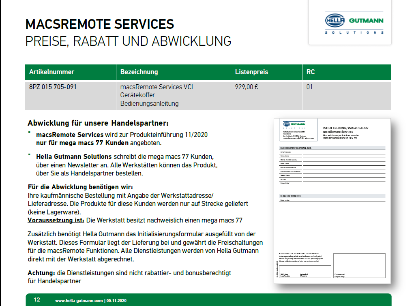Click the page number 12 in footer
Image resolution: width=416 pixels, height=306 pixels.
pyautogui.click(x=37, y=300)
